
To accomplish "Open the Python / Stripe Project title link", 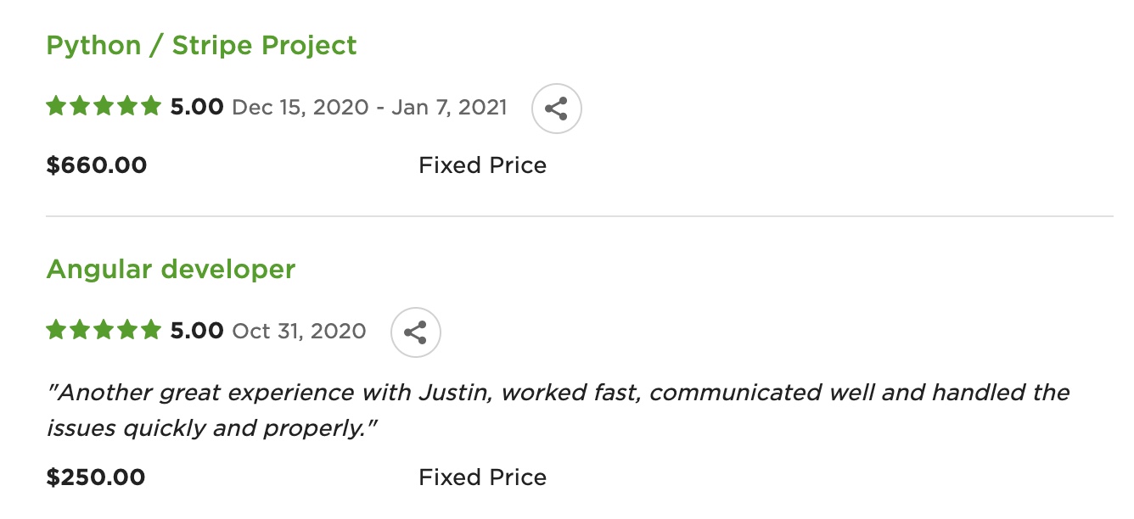I will [x=201, y=45].
